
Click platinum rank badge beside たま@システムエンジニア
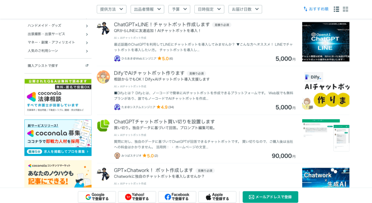[117, 107]
